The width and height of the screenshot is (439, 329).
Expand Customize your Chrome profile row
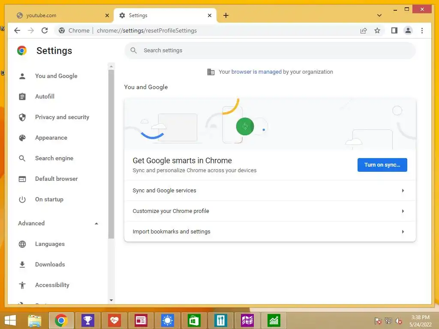pos(270,211)
